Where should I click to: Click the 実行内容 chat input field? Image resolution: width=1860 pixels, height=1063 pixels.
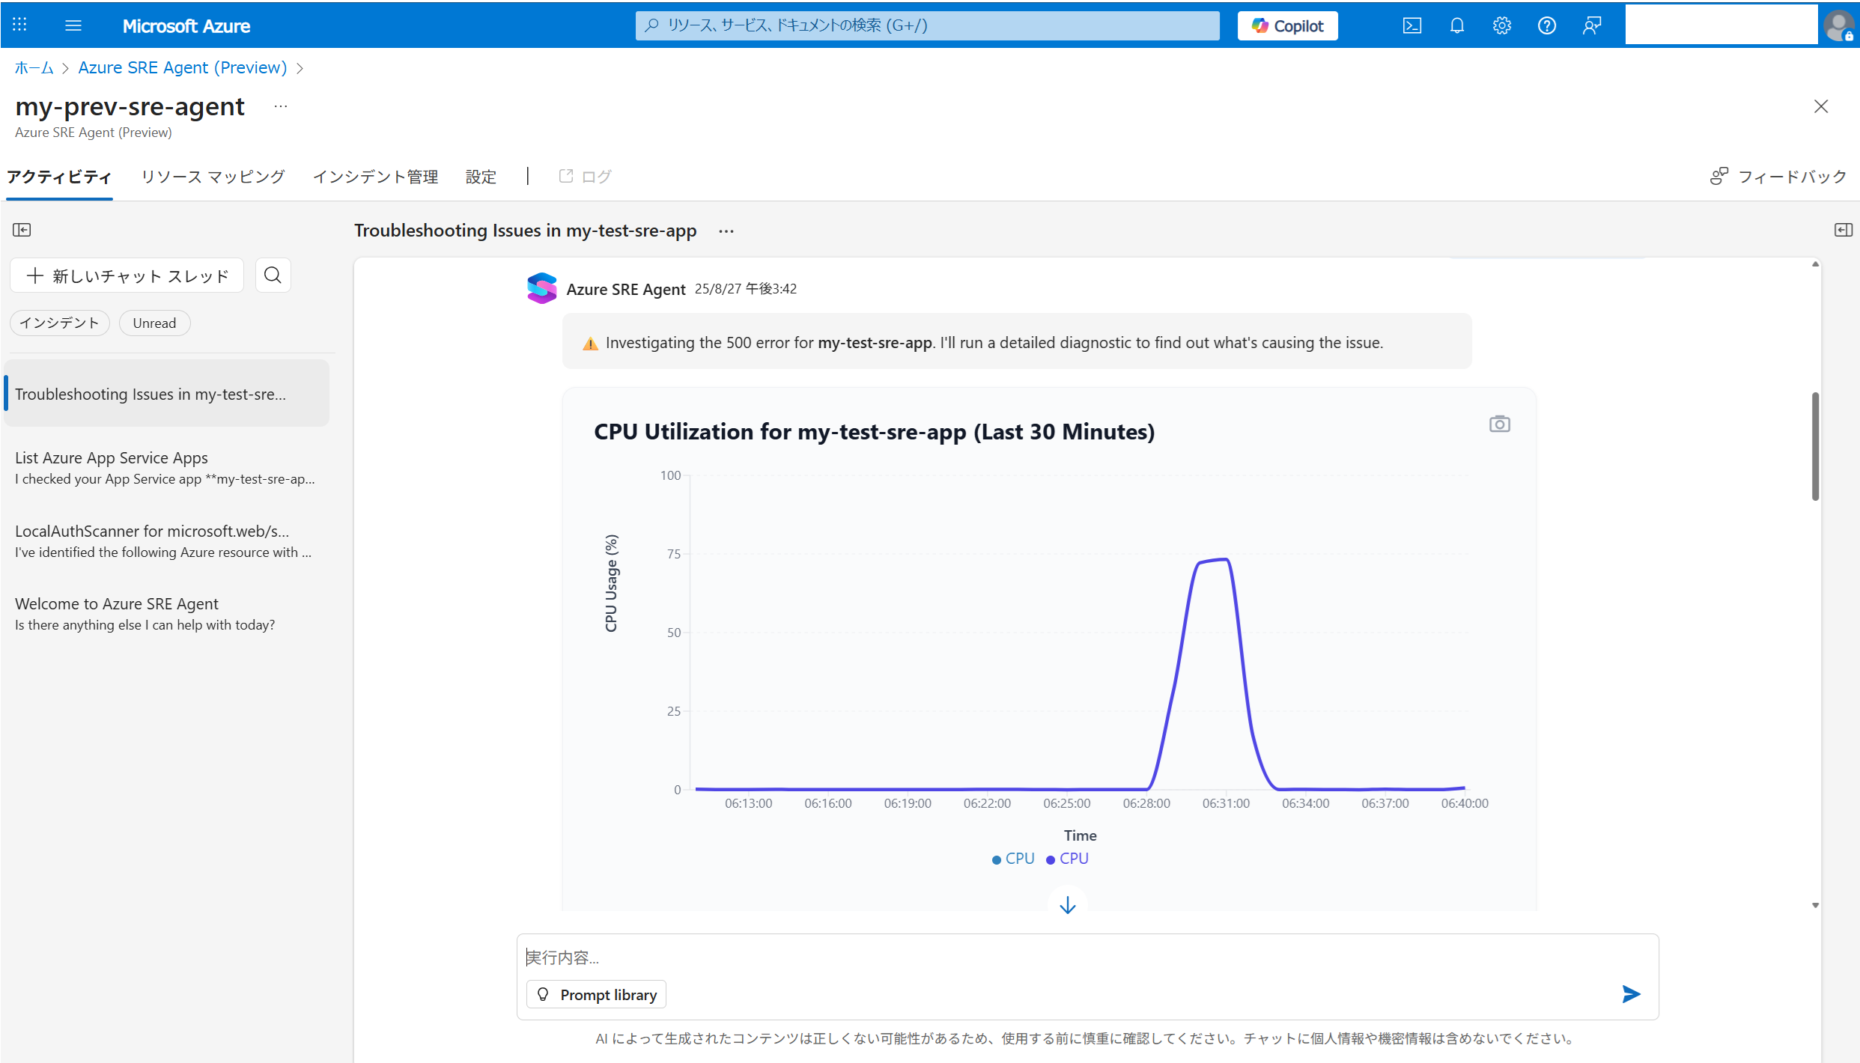(x=1087, y=957)
